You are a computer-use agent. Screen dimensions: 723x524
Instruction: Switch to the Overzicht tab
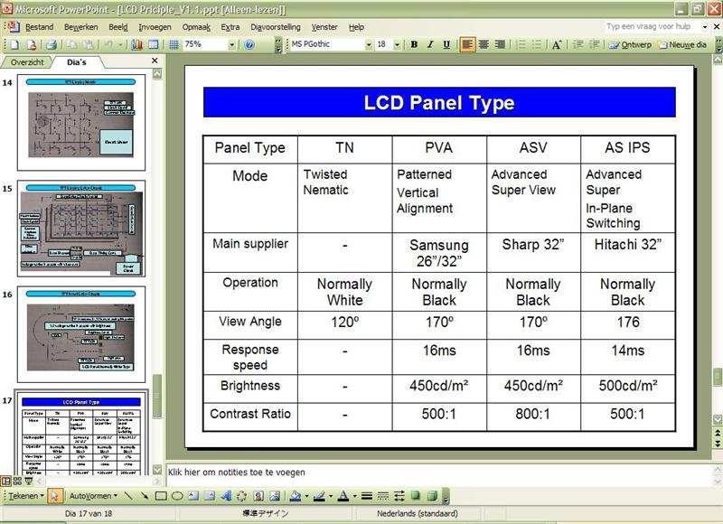[27, 62]
